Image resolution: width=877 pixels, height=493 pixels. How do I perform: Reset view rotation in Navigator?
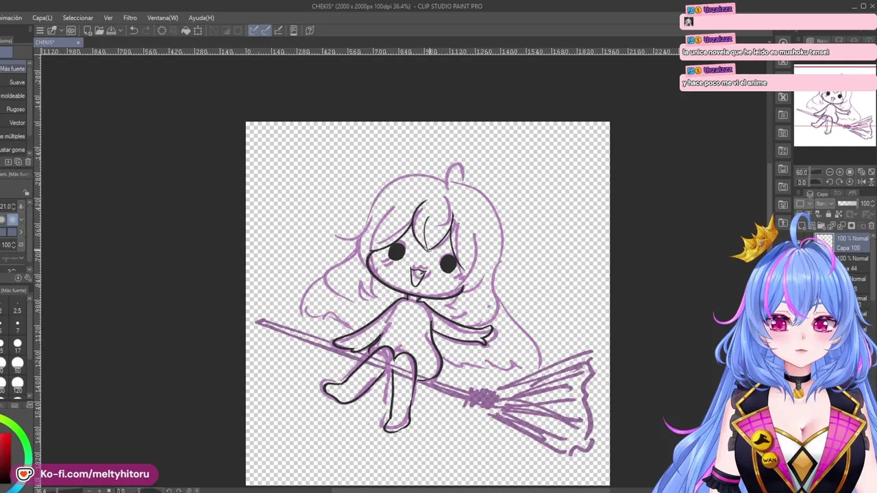click(x=850, y=181)
